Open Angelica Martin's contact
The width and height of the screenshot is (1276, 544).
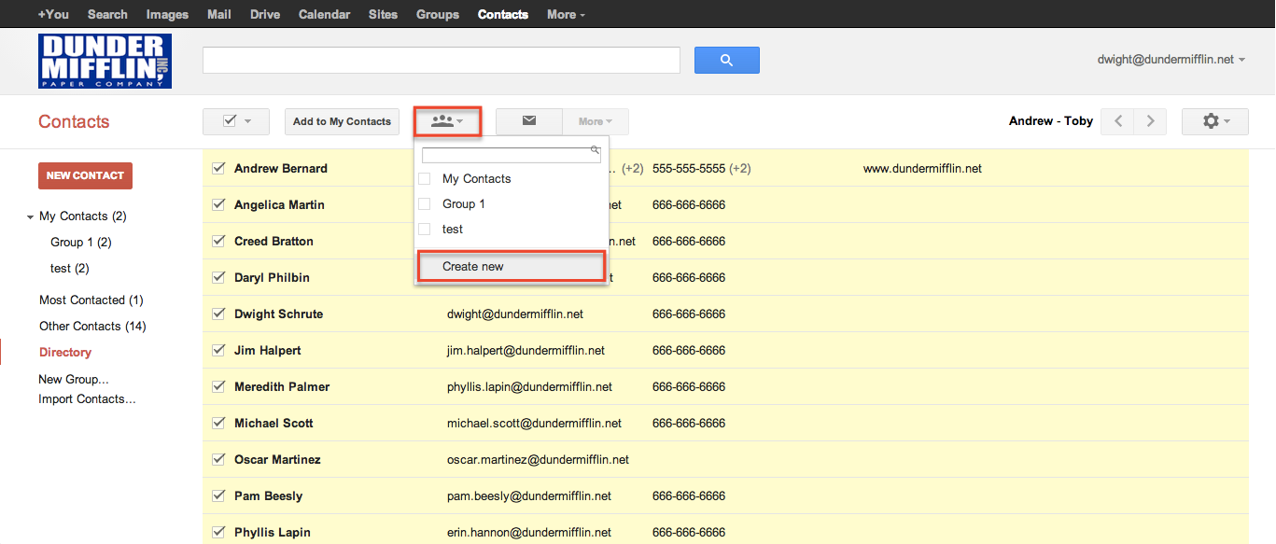[x=280, y=204]
